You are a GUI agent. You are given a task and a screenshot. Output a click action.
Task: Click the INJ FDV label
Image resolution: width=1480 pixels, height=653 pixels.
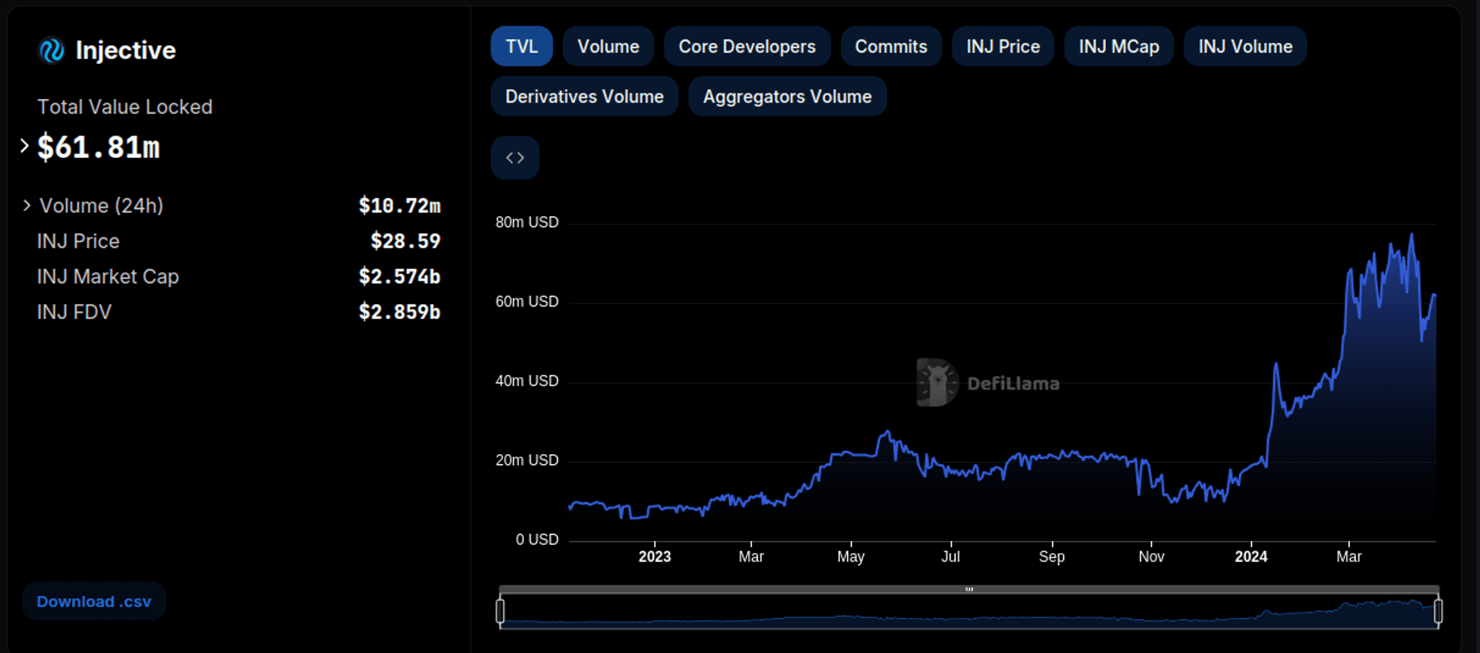click(74, 312)
